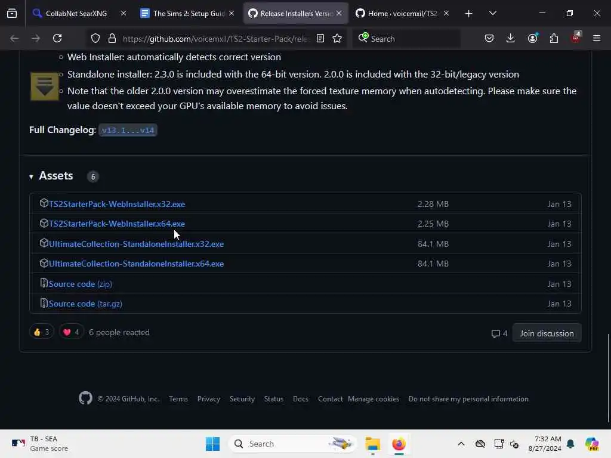Download Source code (zip)

pyautogui.click(x=81, y=284)
